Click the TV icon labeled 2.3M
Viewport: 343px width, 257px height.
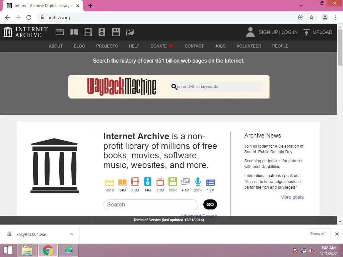(x=160, y=182)
